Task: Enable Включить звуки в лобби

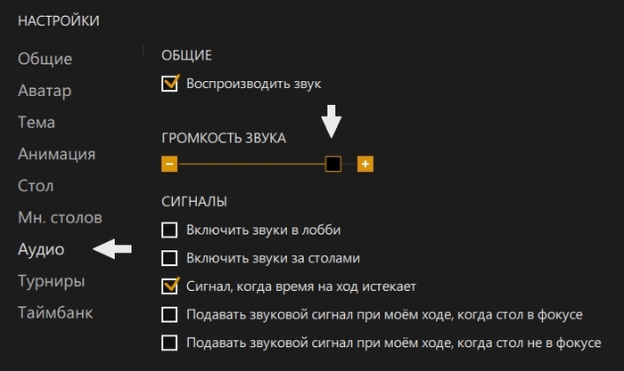Action: [x=169, y=230]
